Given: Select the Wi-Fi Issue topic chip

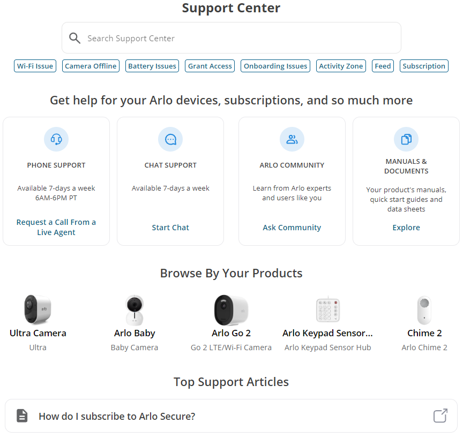Looking at the screenshot, I should [x=35, y=66].
